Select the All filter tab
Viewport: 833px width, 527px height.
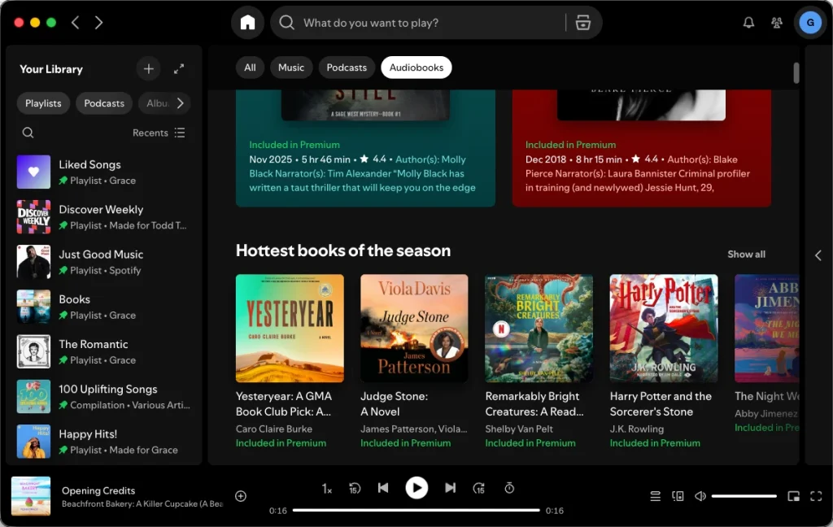point(250,68)
